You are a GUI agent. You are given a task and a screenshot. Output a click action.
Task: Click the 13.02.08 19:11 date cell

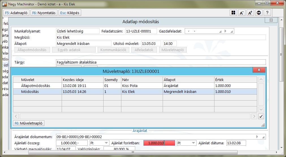[x=83, y=86]
